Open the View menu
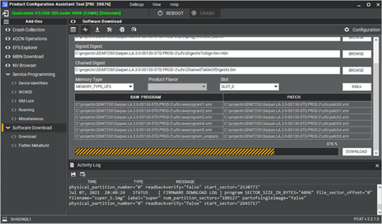Image resolution: width=382 pixels, height=224 pixels. click(x=156, y=4)
